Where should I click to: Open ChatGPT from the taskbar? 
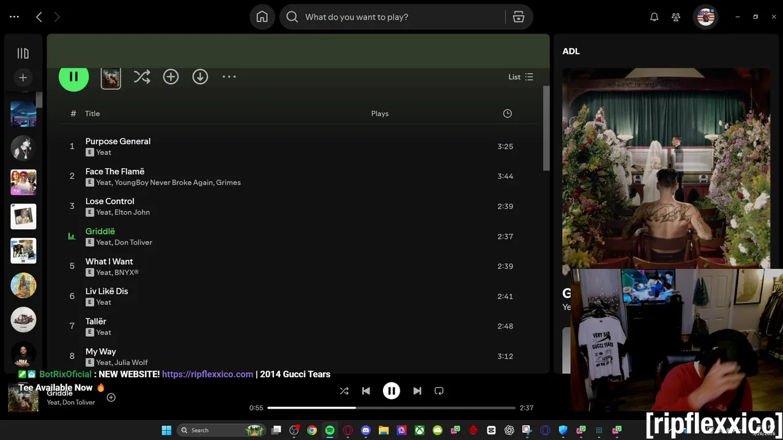tap(509, 430)
